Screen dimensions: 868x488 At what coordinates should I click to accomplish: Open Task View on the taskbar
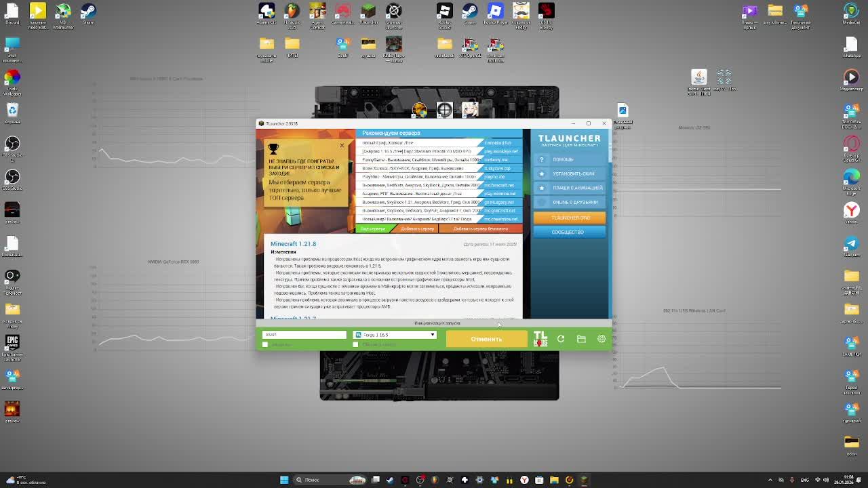[376, 480]
